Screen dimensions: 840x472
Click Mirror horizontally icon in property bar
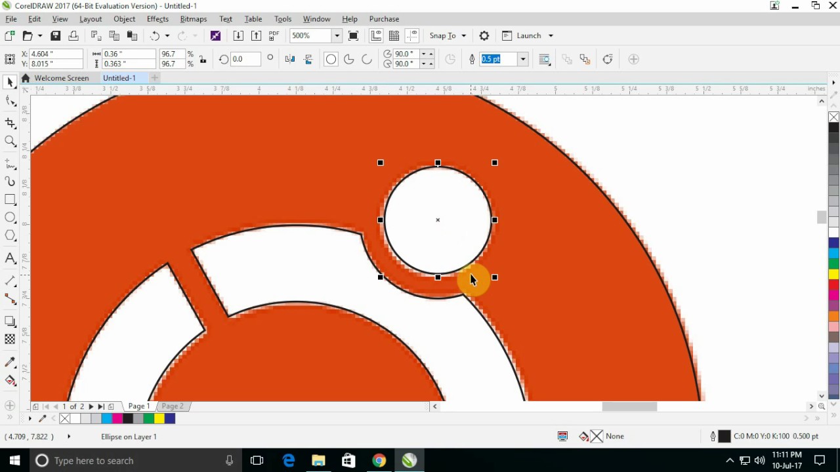(290, 59)
